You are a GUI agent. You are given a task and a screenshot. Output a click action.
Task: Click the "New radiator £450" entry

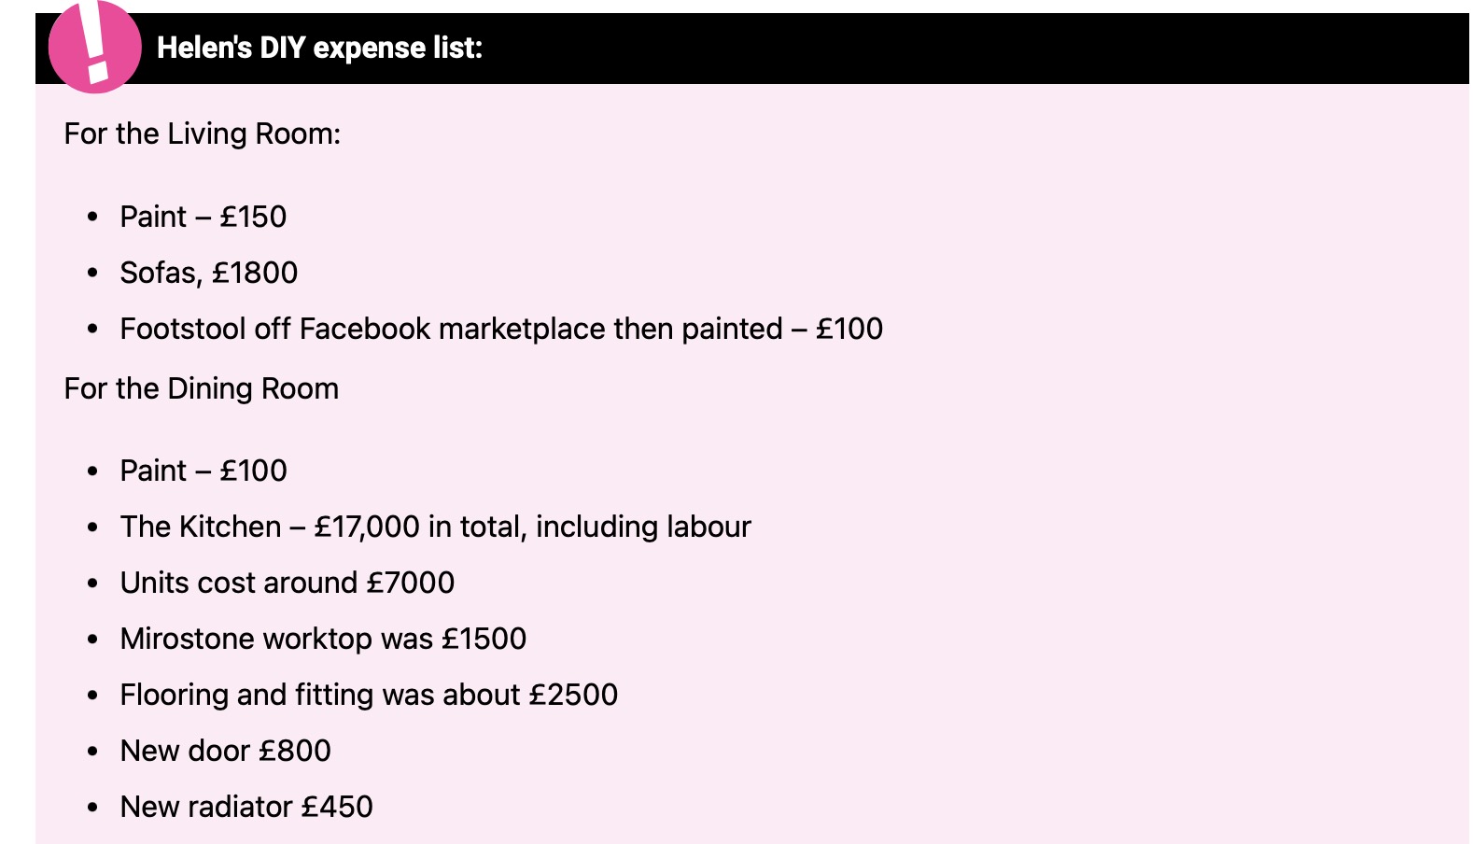click(x=246, y=807)
